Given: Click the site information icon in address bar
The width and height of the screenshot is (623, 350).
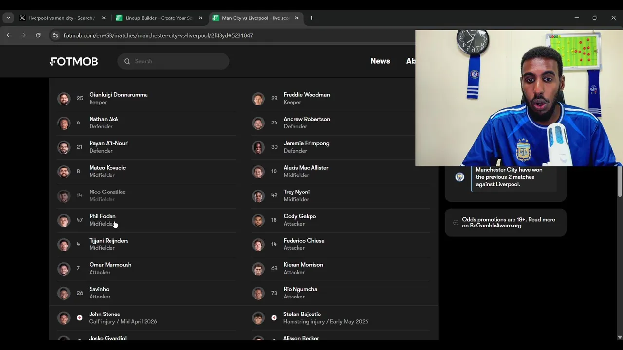Looking at the screenshot, I should pos(55,35).
